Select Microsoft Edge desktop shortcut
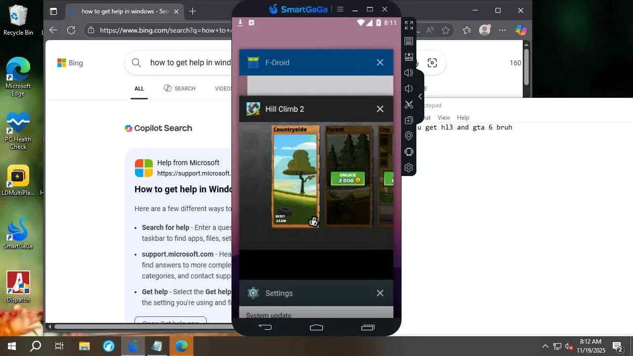Screen dimensions: 633x356 pyautogui.click(x=18, y=76)
